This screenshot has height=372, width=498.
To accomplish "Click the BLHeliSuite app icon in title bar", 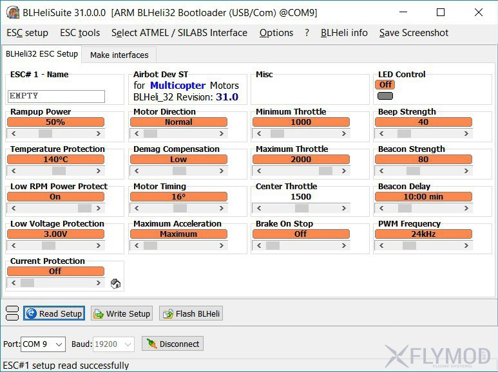I will 12,13.
